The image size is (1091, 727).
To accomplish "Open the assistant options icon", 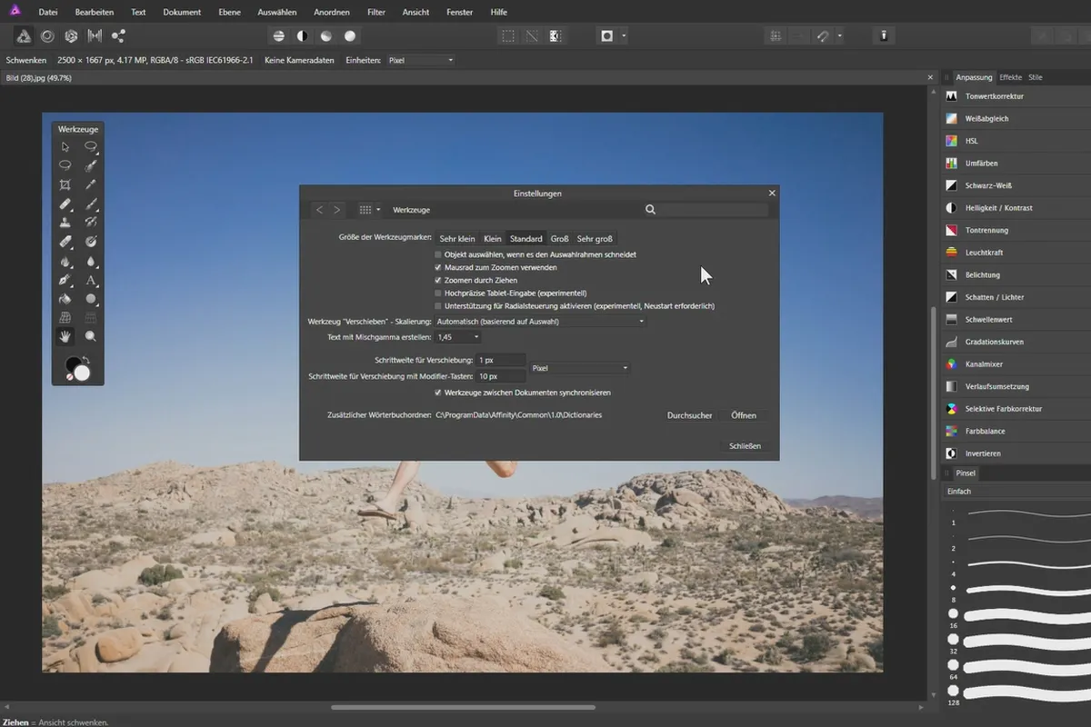I will (884, 36).
